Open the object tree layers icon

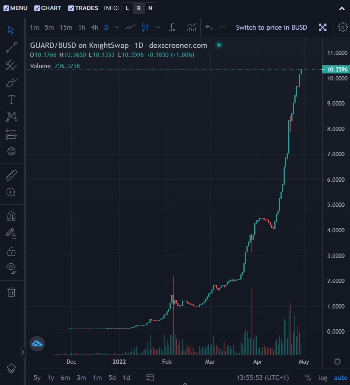[x=11, y=368]
